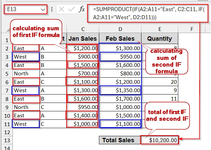Viewport: 211px width, 150px height.
Task: Click Quantity cell showing 11
Action: [160, 99]
